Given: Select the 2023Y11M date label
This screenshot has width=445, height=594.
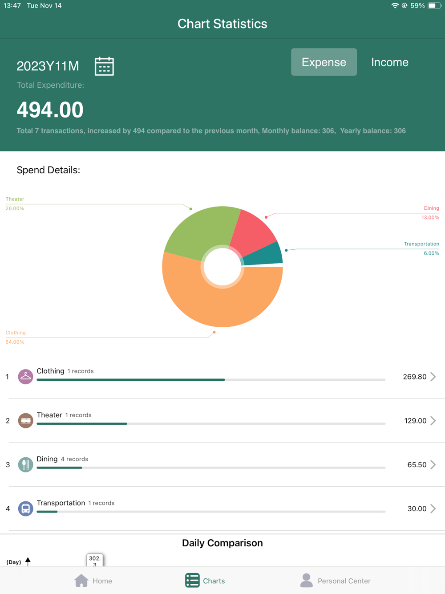Looking at the screenshot, I should tap(48, 66).
